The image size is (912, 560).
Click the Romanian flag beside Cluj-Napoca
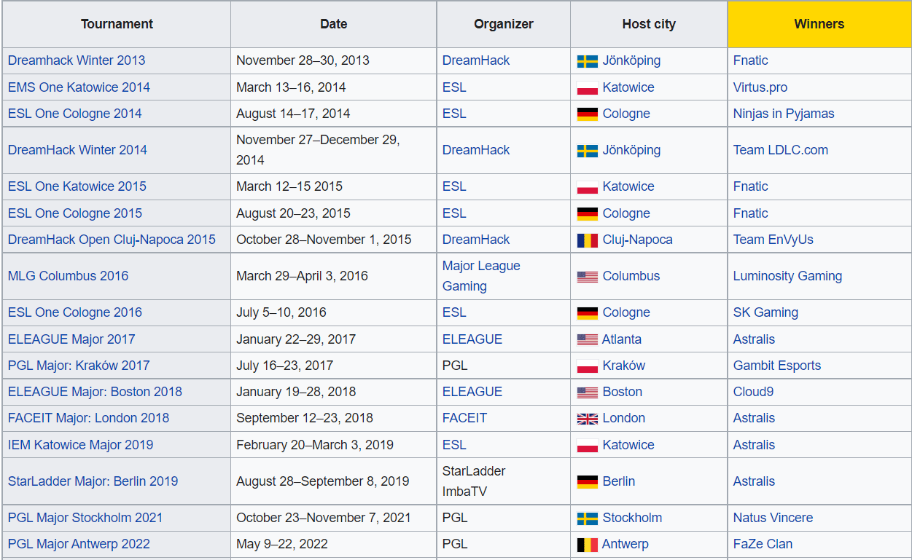(588, 240)
